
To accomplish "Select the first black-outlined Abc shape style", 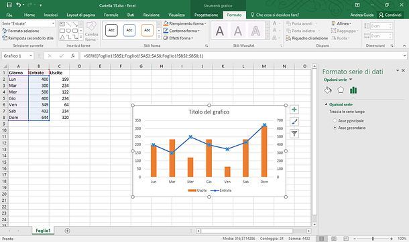I will pos(111,30).
